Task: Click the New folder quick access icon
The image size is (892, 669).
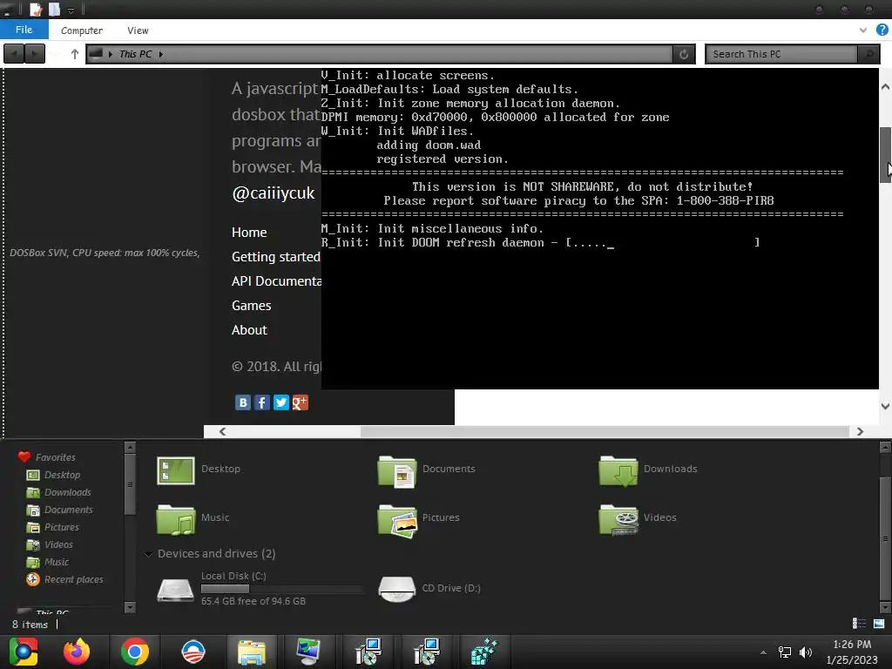Action: [x=54, y=10]
